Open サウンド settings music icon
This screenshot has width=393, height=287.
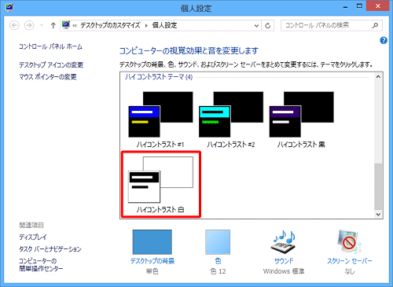284,242
